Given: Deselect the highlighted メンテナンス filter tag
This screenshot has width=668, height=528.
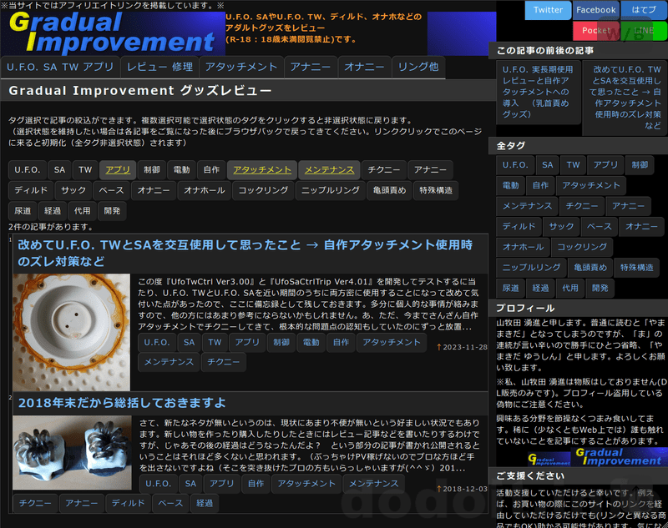Looking at the screenshot, I should pyautogui.click(x=329, y=170).
